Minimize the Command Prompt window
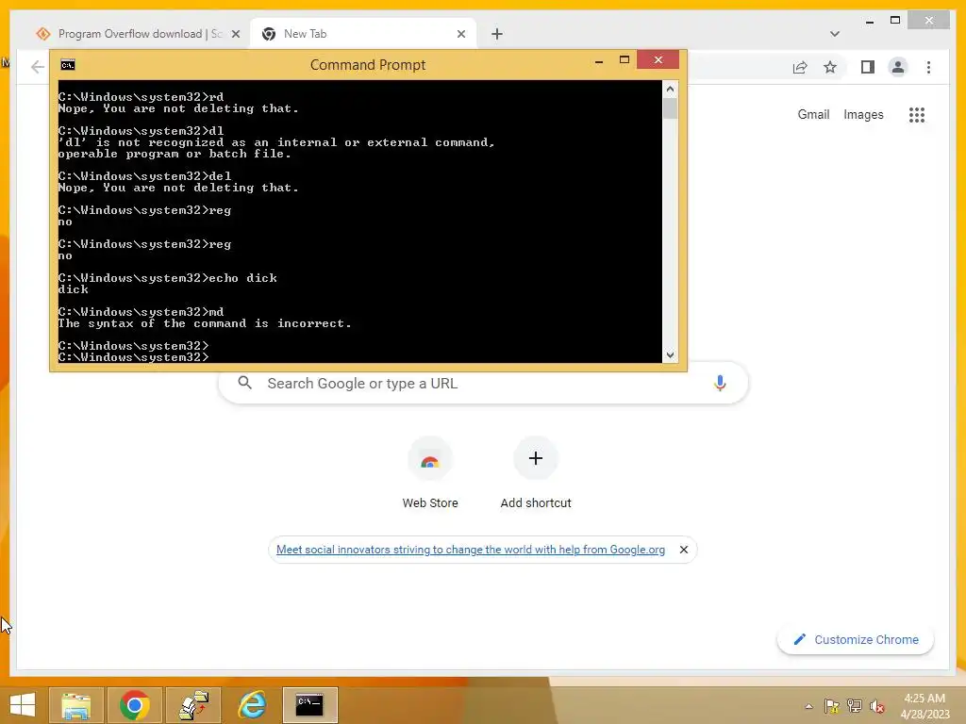Viewport: 966px width, 724px height. click(x=599, y=61)
